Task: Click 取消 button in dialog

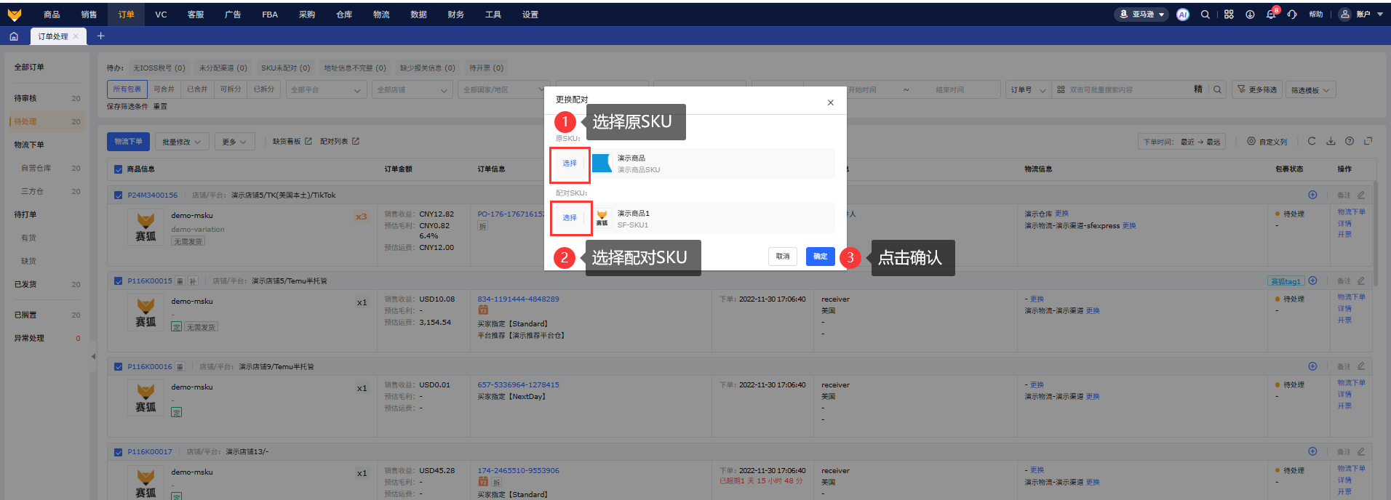Action: point(783,256)
